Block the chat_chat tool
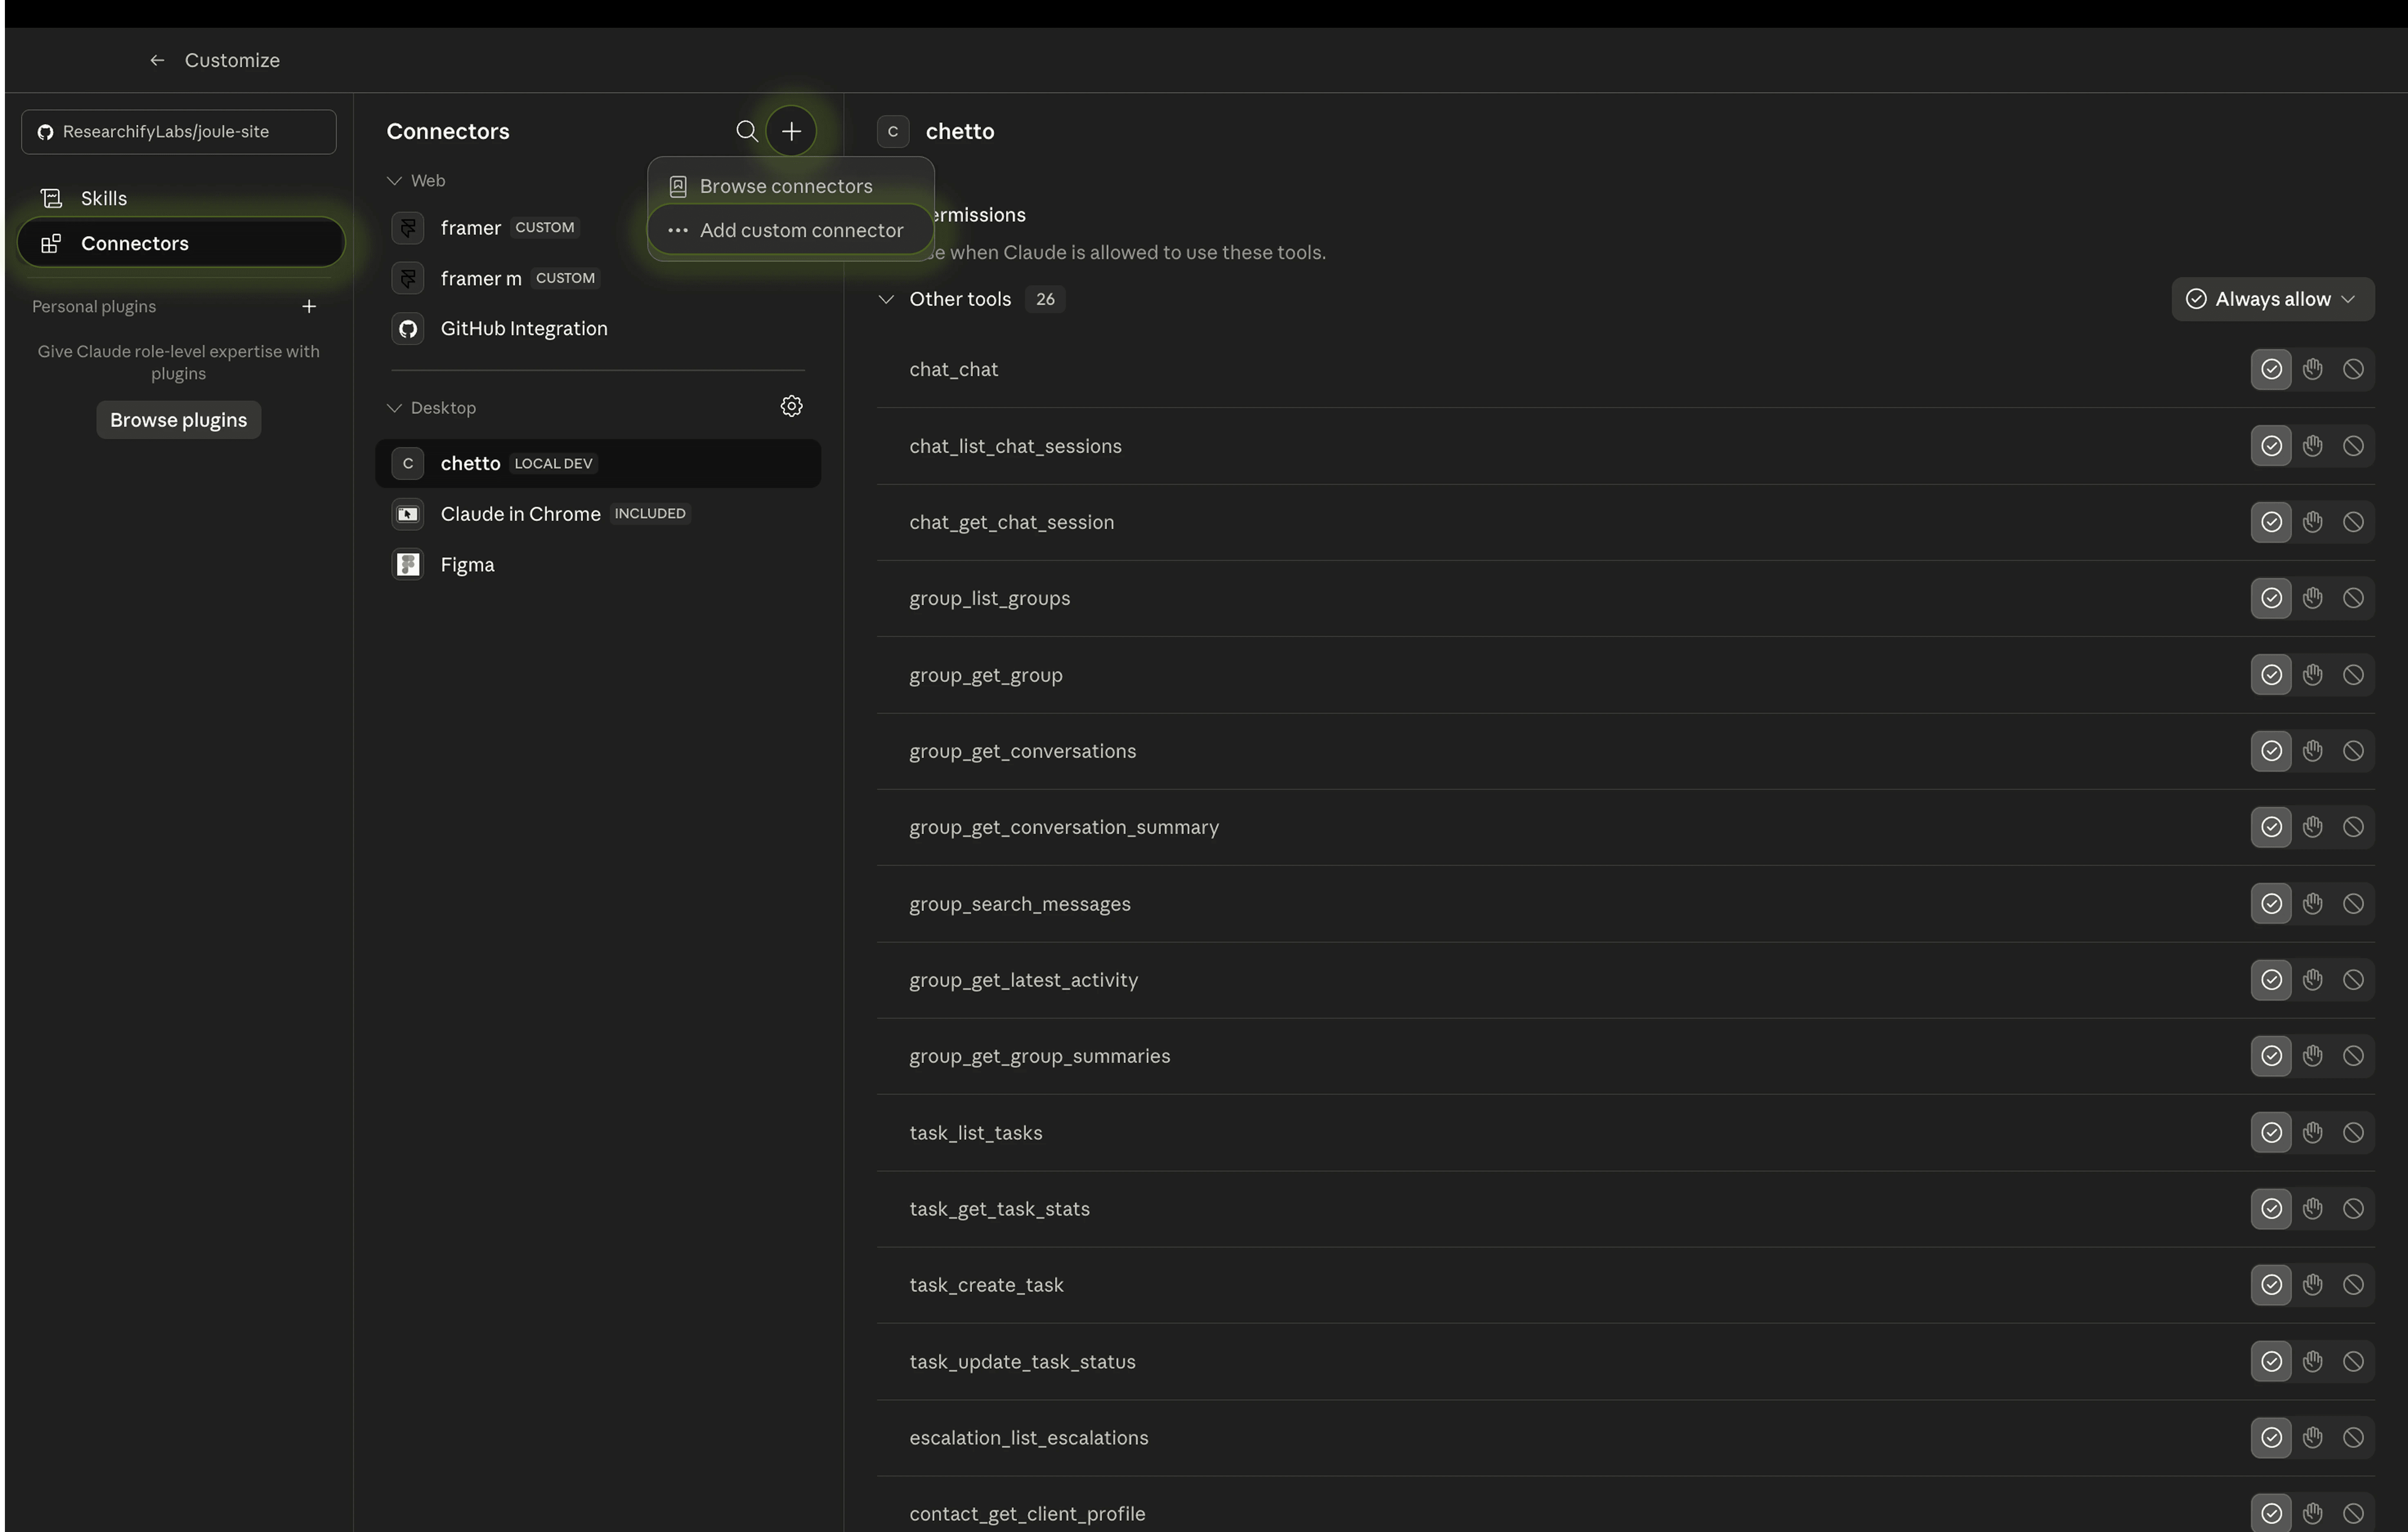 point(2353,369)
